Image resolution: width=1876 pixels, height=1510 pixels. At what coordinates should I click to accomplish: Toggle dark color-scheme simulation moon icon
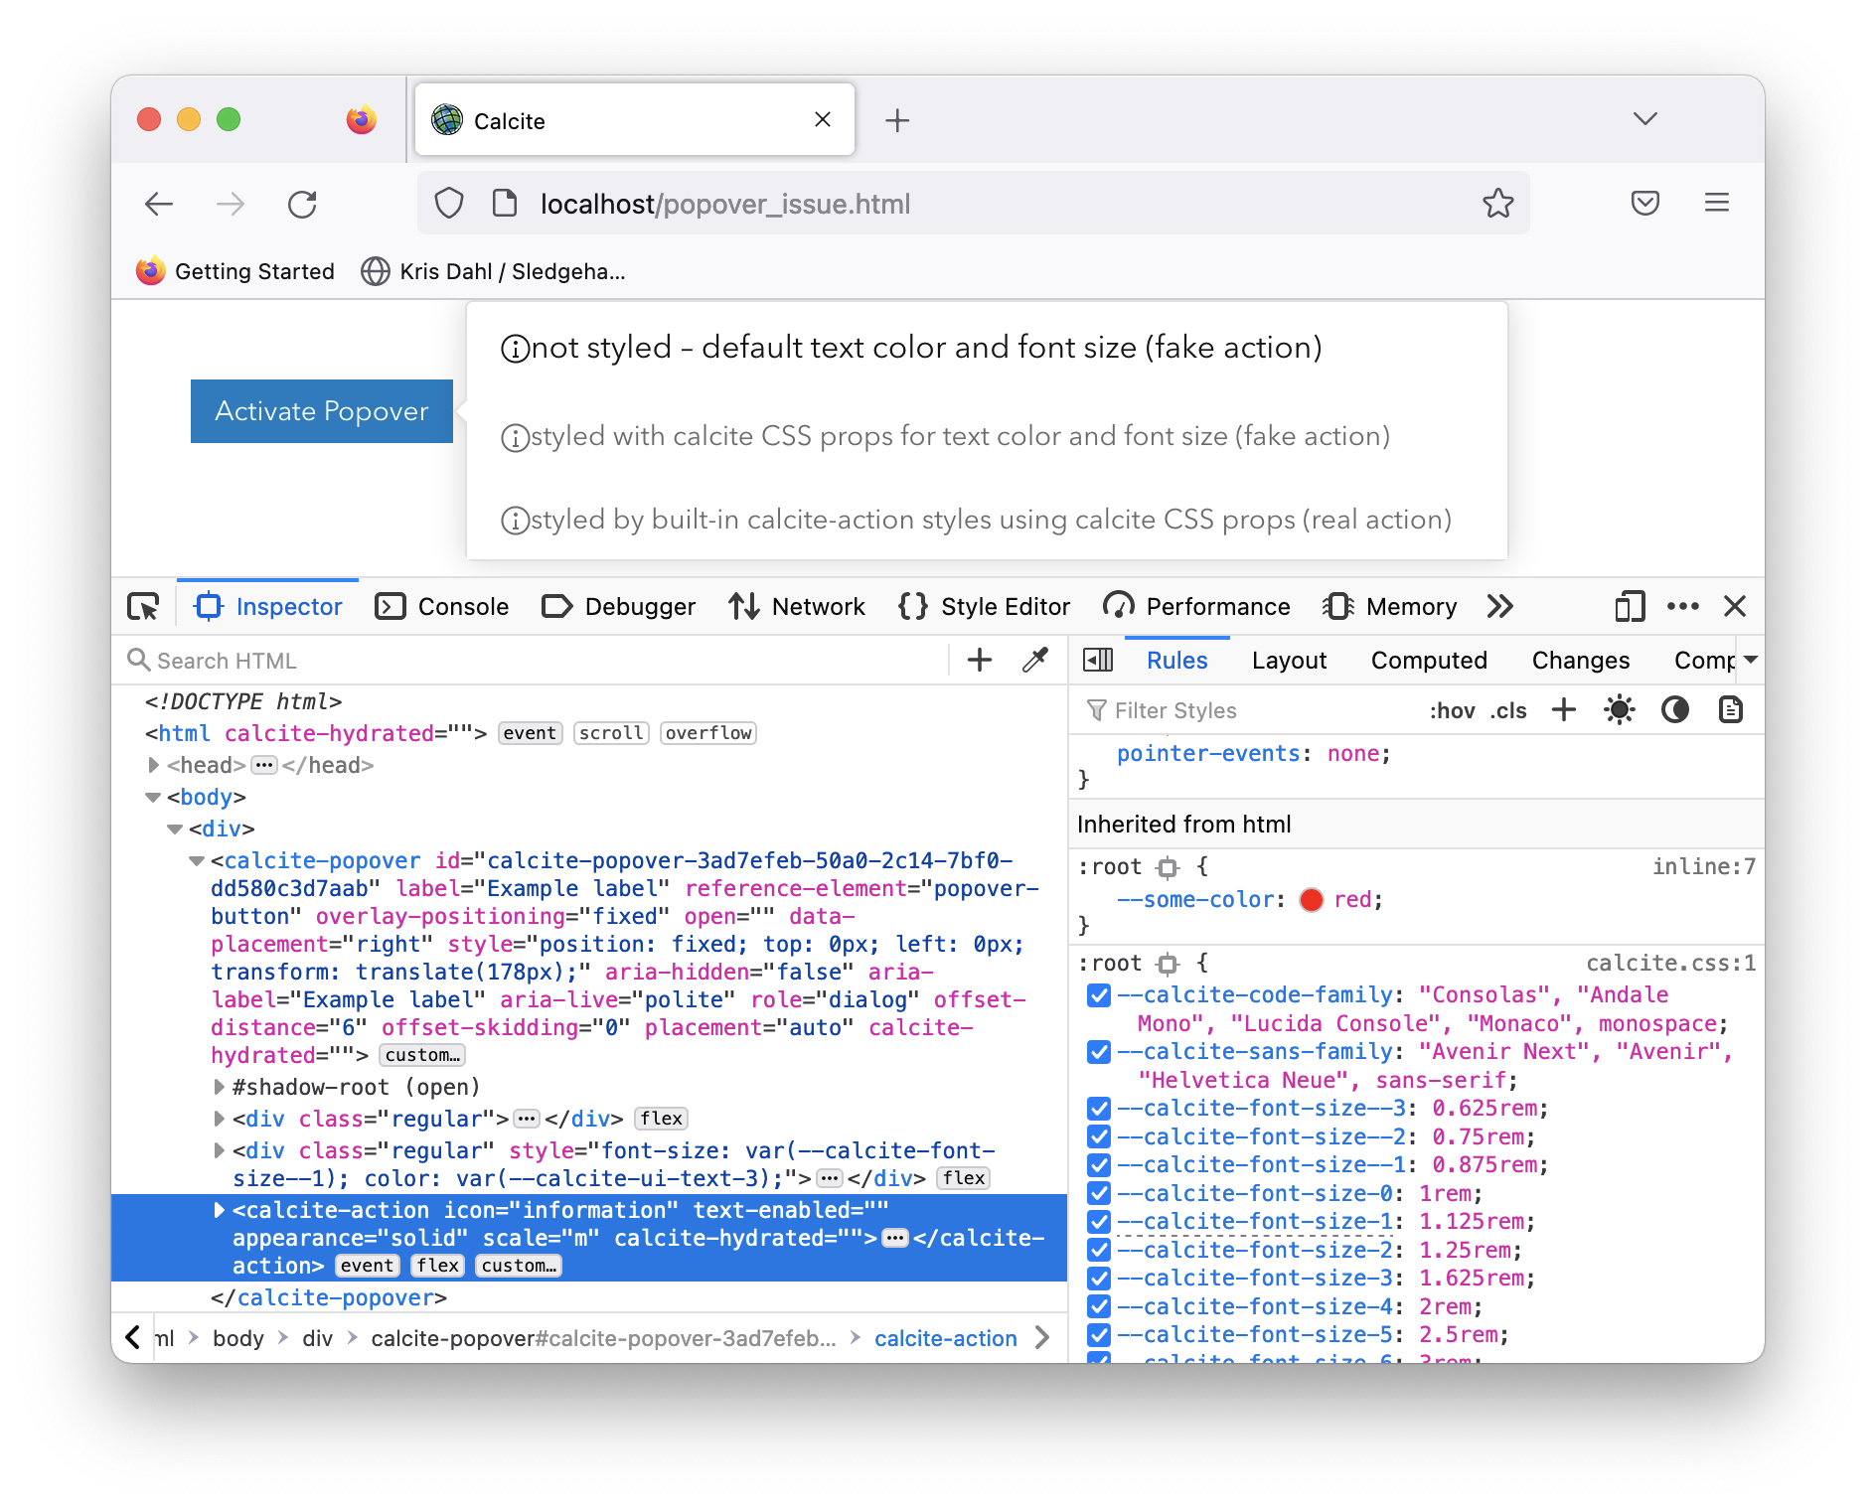(1674, 709)
